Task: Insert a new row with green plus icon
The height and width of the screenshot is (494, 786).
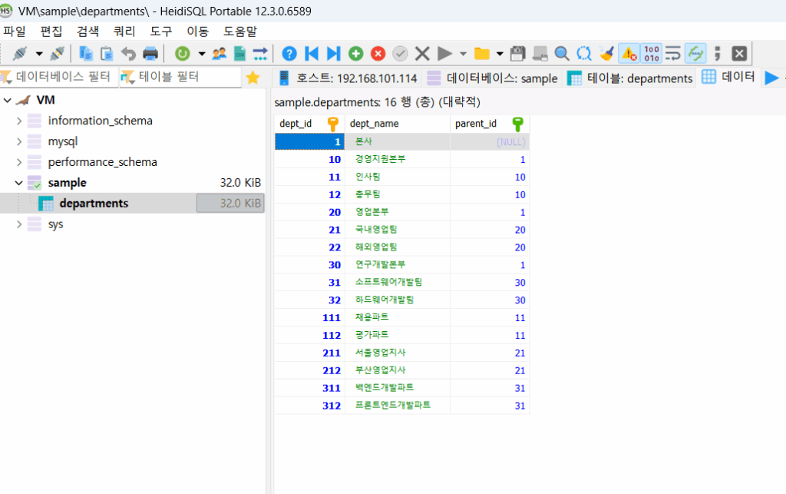Action: pos(355,53)
